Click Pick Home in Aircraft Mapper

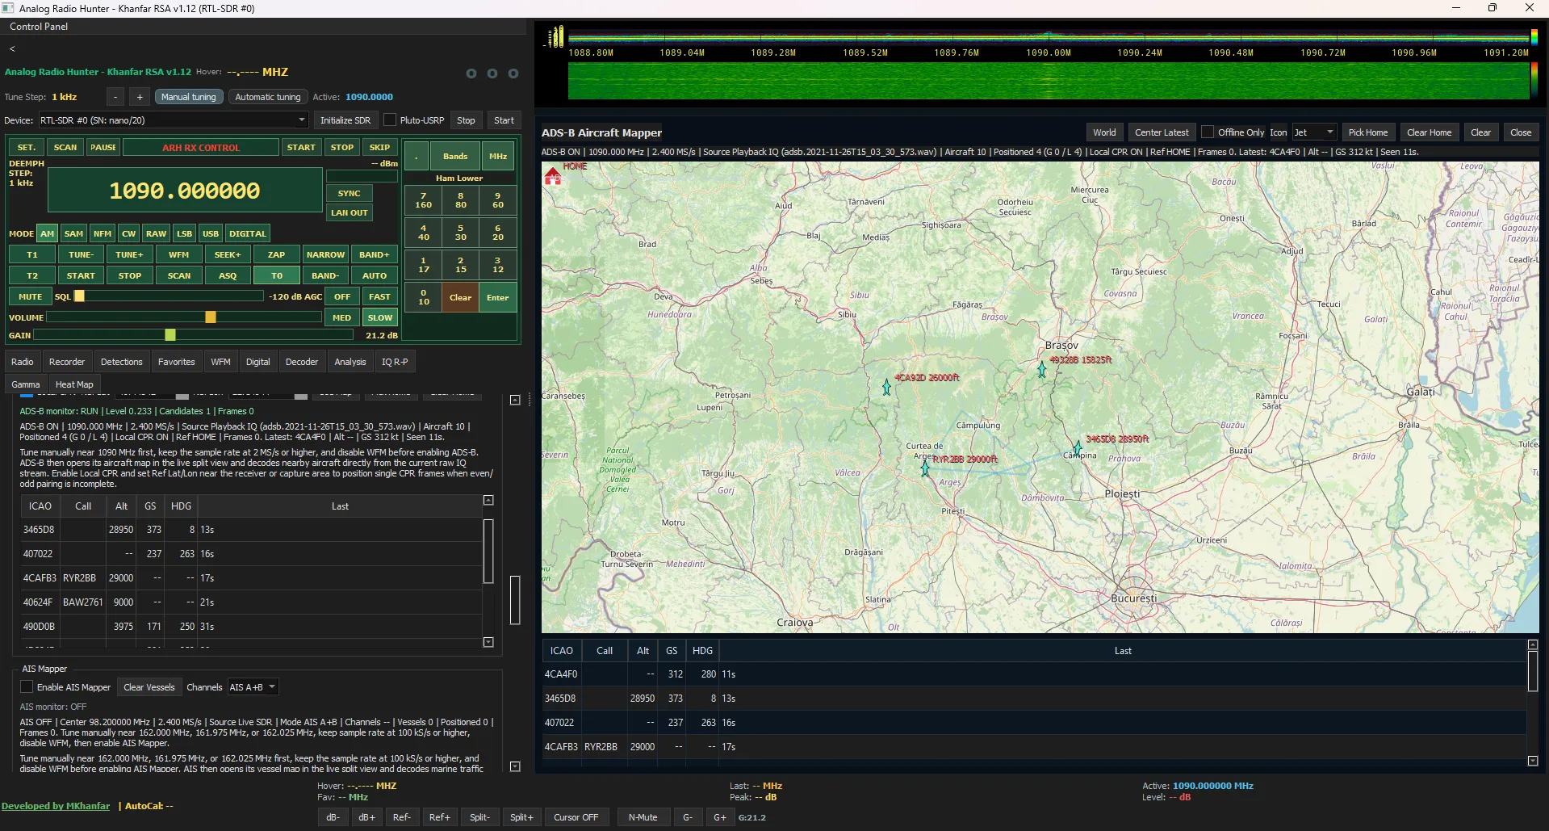click(1368, 132)
